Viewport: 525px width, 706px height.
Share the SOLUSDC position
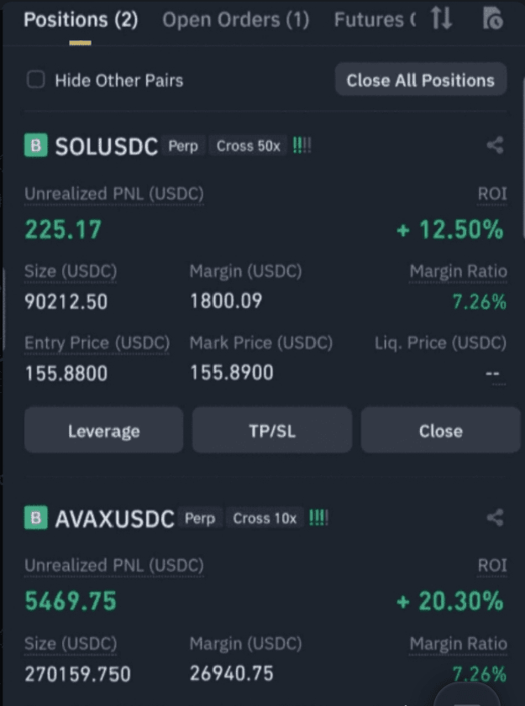click(x=495, y=145)
